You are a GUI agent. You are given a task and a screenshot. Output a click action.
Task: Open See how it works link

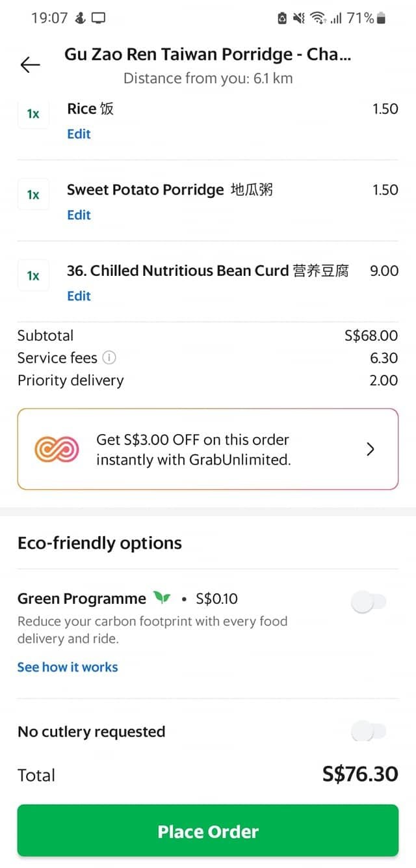tap(68, 667)
